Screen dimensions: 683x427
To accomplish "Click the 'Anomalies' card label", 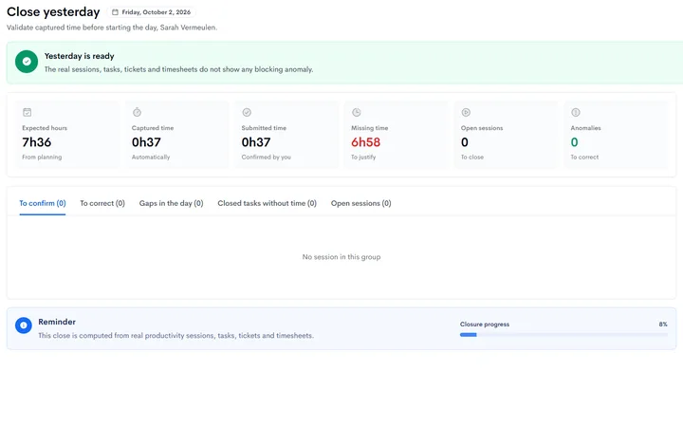I will pyautogui.click(x=585, y=128).
